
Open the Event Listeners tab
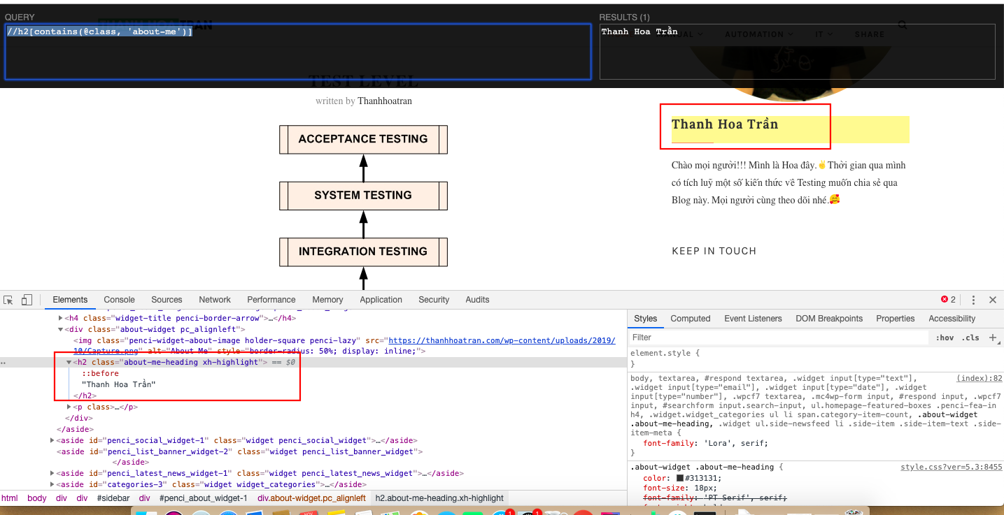pyautogui.click(x=753, y=319)
